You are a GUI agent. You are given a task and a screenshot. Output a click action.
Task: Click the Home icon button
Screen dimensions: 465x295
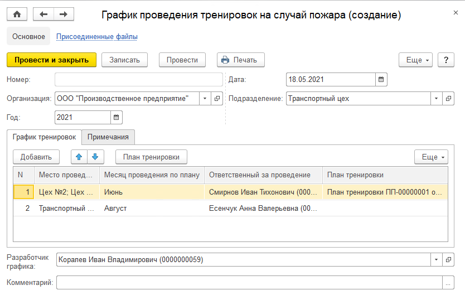click(16, 14)
